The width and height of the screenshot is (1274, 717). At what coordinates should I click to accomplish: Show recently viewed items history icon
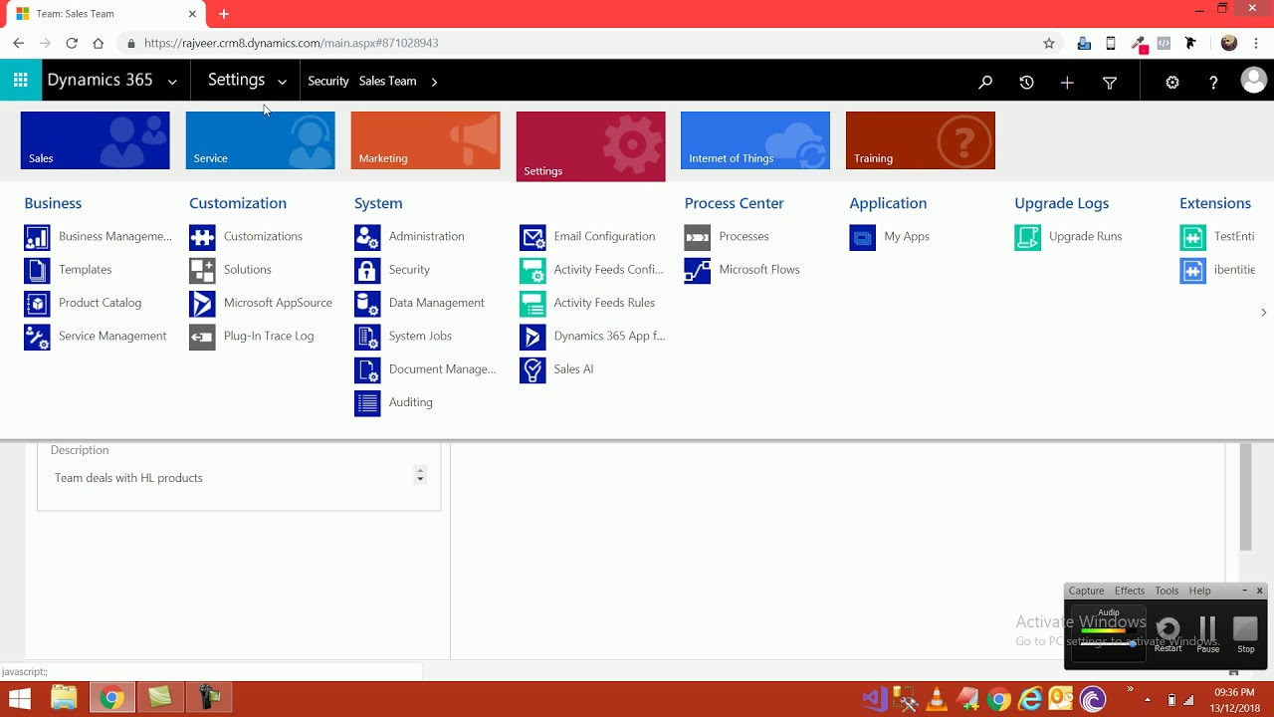click(1026, 83)
